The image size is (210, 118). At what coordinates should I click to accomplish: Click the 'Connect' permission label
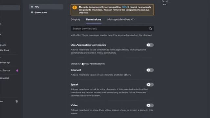(x=76, y=70)
